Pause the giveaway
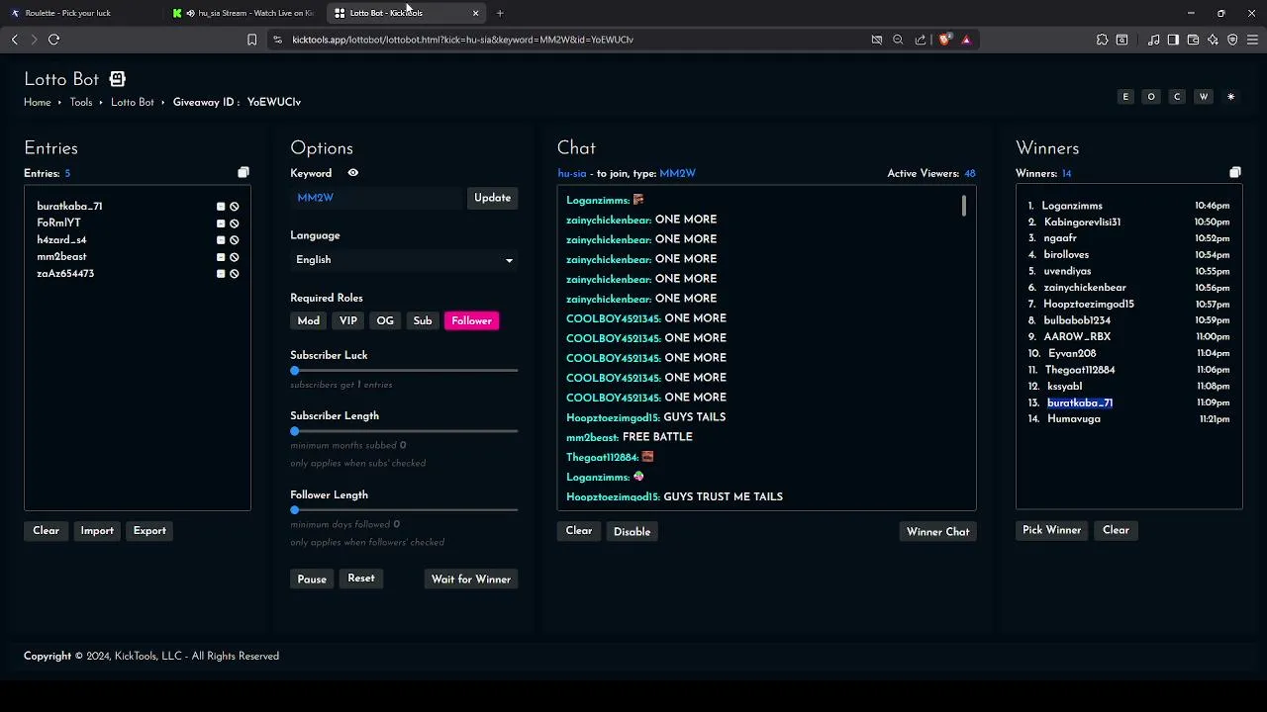 point(312,579)
